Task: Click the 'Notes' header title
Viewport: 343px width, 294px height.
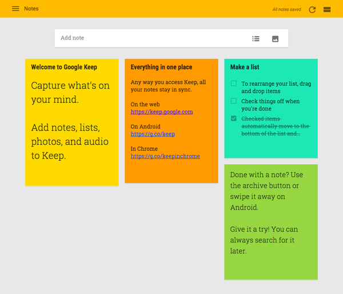Action: [31, 9]
